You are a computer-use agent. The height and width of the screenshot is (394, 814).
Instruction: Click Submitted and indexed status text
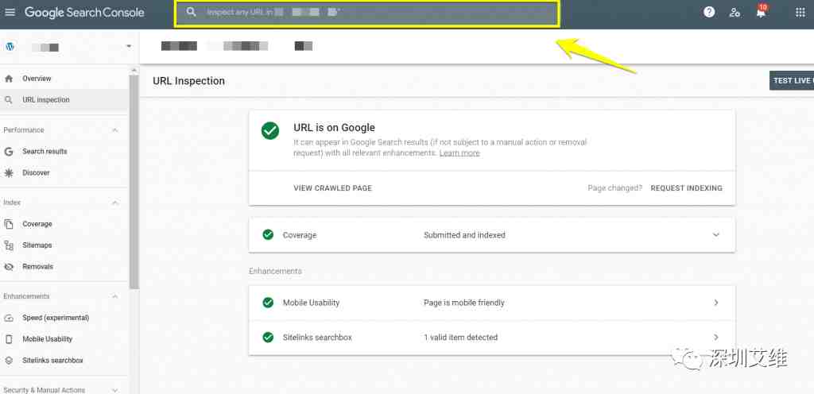click(464, 235)
